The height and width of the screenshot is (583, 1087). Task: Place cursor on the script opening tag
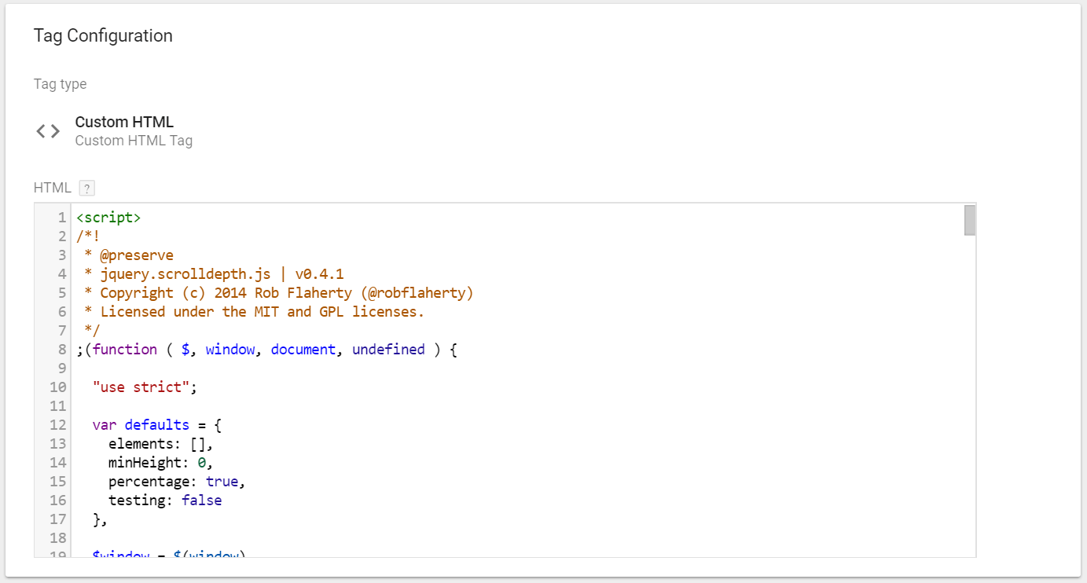tap(107, 217)
